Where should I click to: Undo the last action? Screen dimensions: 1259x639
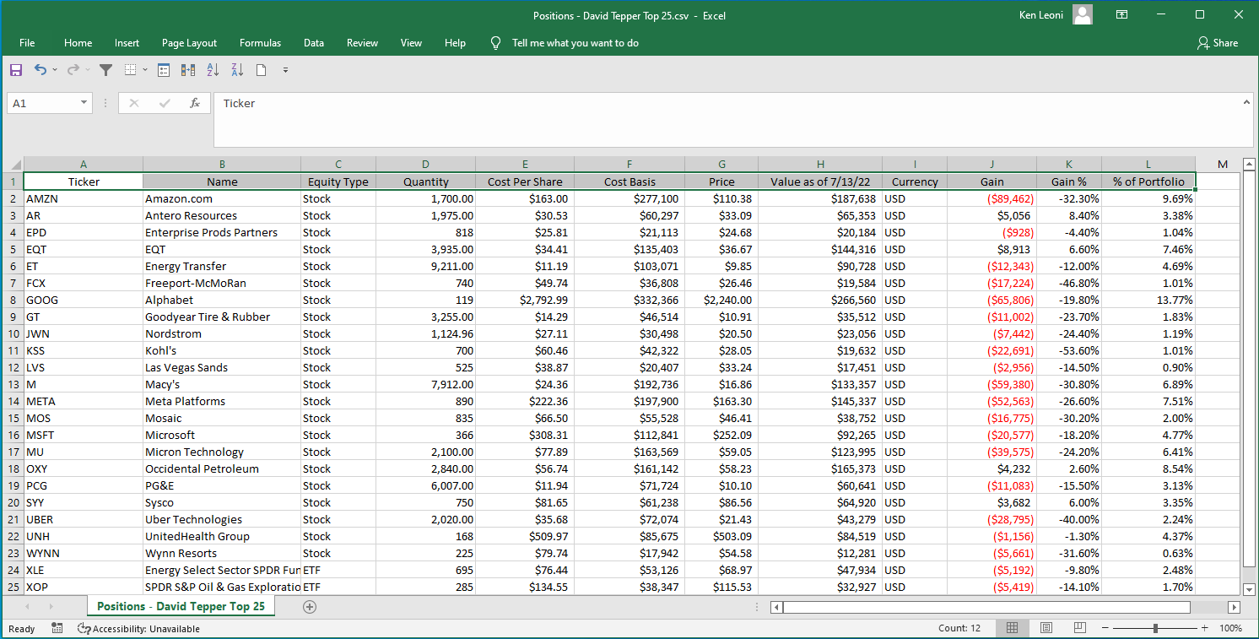pos(40,70)
